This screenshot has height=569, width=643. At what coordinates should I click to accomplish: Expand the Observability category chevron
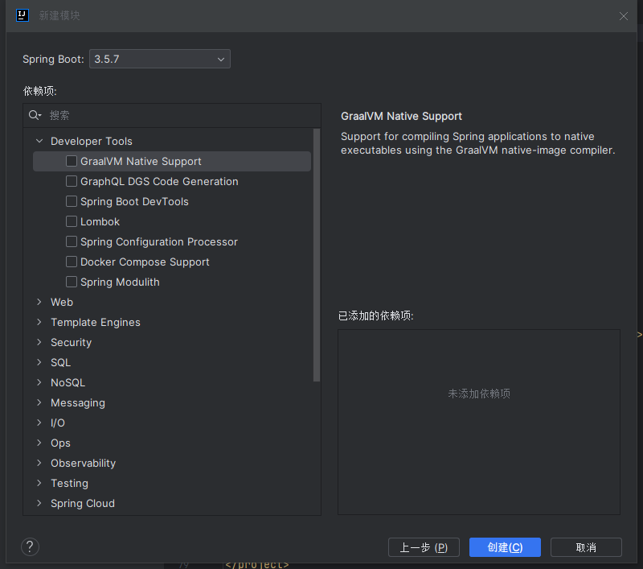coord(39,463)
